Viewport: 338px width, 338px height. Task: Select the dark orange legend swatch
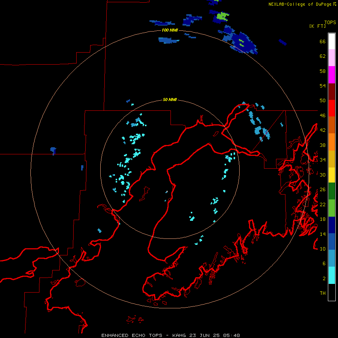(x=332, y=125)
